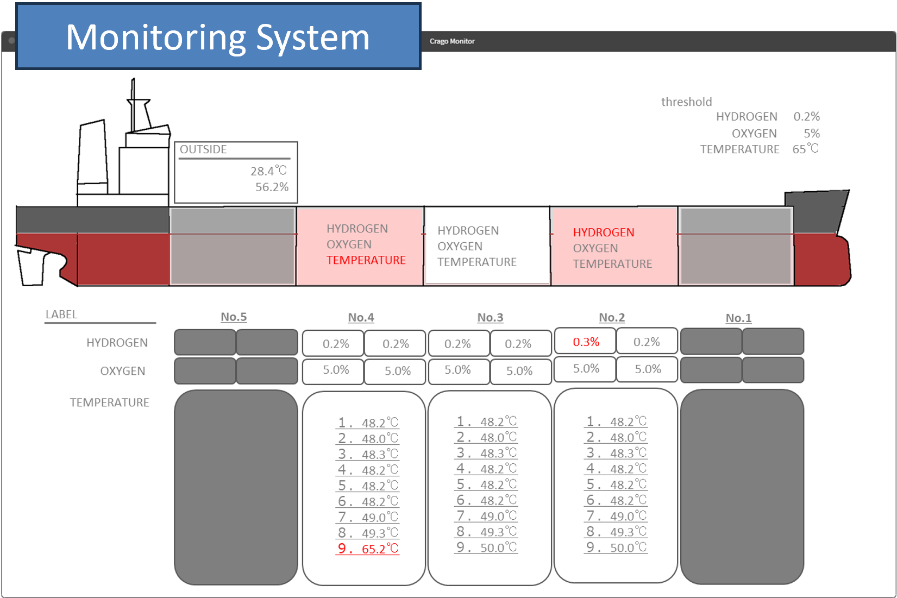Select No.4 first hydrogen cell 0.2%
The image size is (897, 598).
[x=333, y=344]
